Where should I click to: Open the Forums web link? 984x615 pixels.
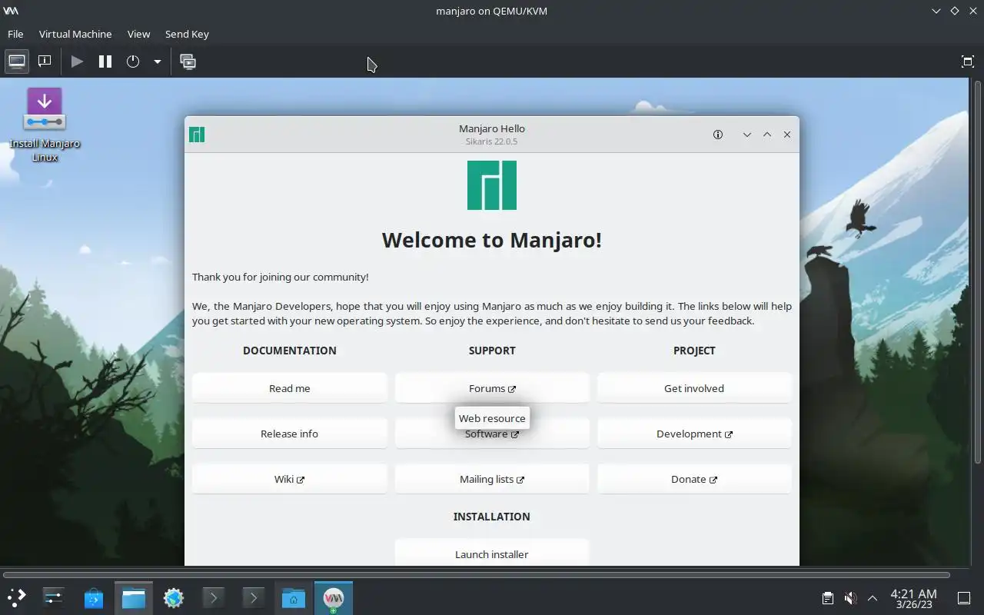(x=492, y=388)
